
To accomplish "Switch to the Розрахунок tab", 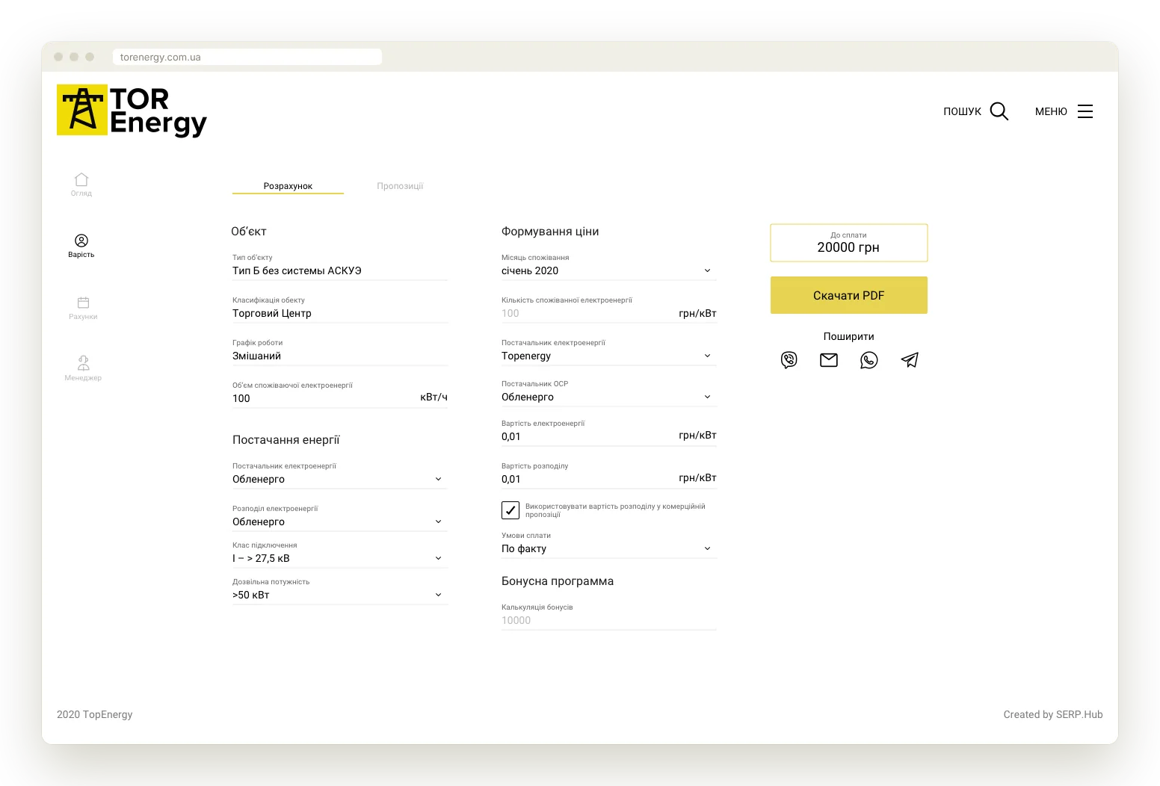I will 288,186.
